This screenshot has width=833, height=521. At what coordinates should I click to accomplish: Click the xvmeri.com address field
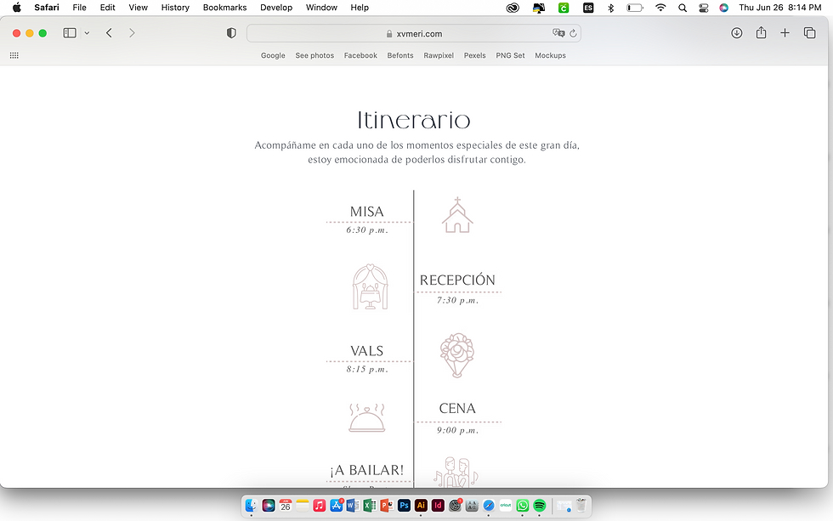[x=414, y=33]
